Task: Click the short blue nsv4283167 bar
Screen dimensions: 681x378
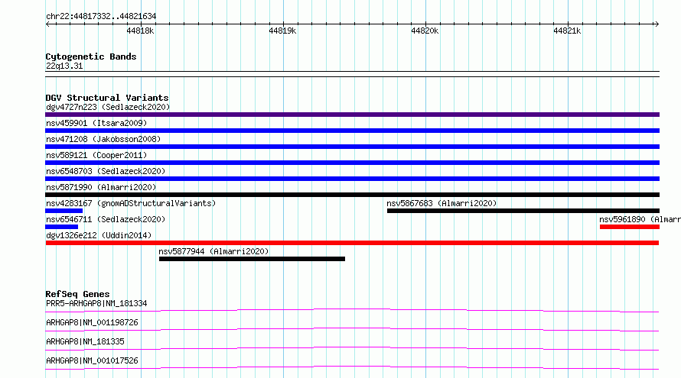Action: (64, 211)
